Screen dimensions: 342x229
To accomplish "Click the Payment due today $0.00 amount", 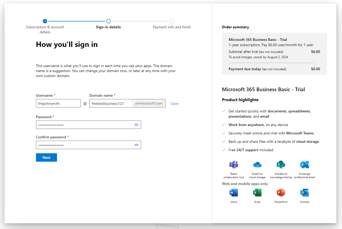I will tap(315, 69).
